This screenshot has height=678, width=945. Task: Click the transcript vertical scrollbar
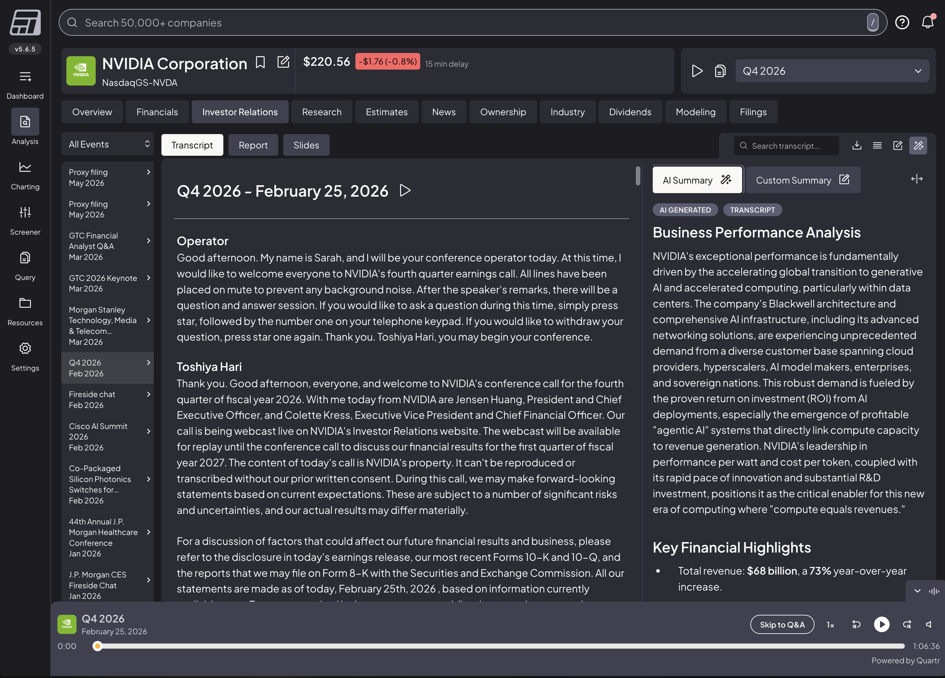638,176
